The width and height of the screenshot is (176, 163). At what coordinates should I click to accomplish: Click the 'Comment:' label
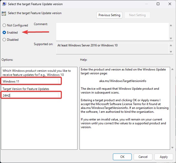(x=41, y=24)
